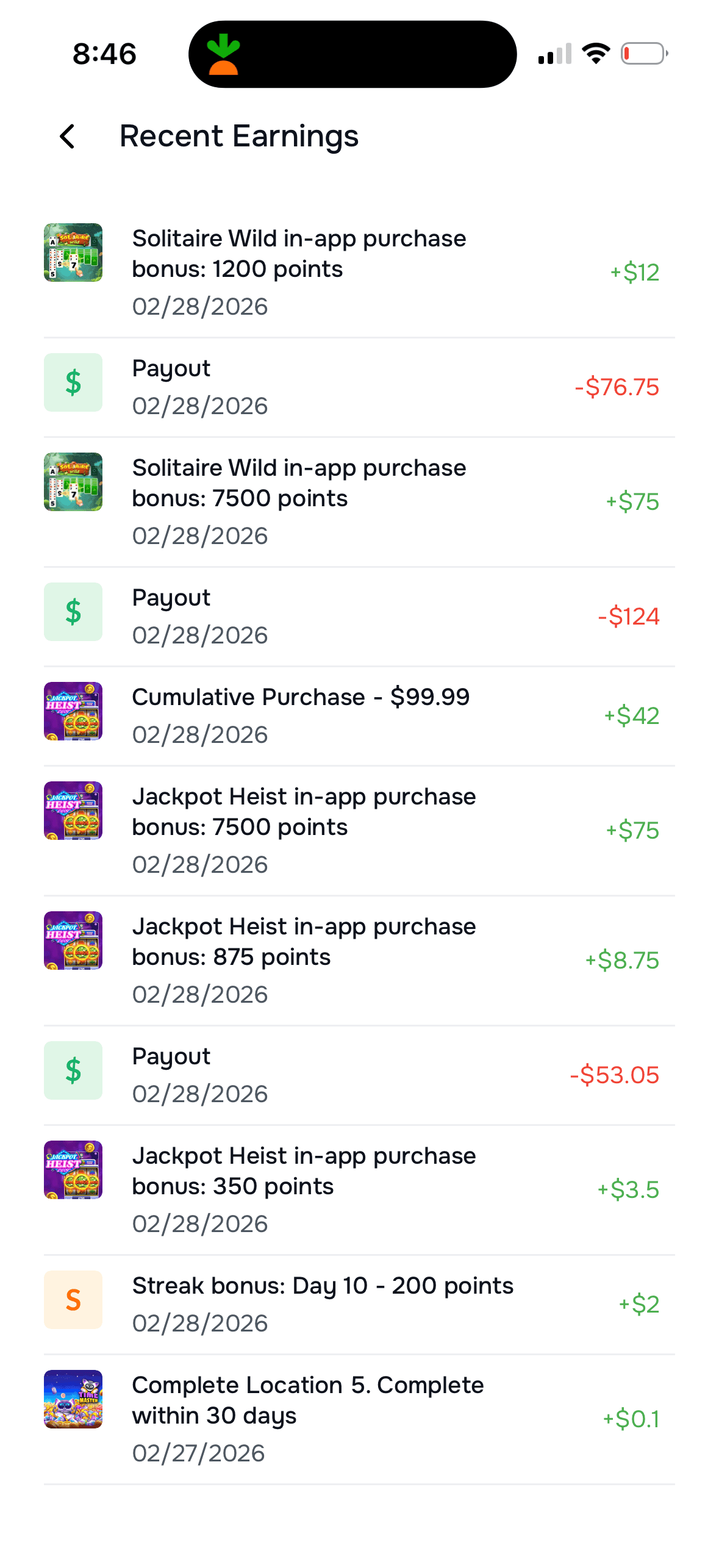This screenshot has height=1559, width=719.
Task: Tap the back arrow icon
Action: tap(68, 136)
